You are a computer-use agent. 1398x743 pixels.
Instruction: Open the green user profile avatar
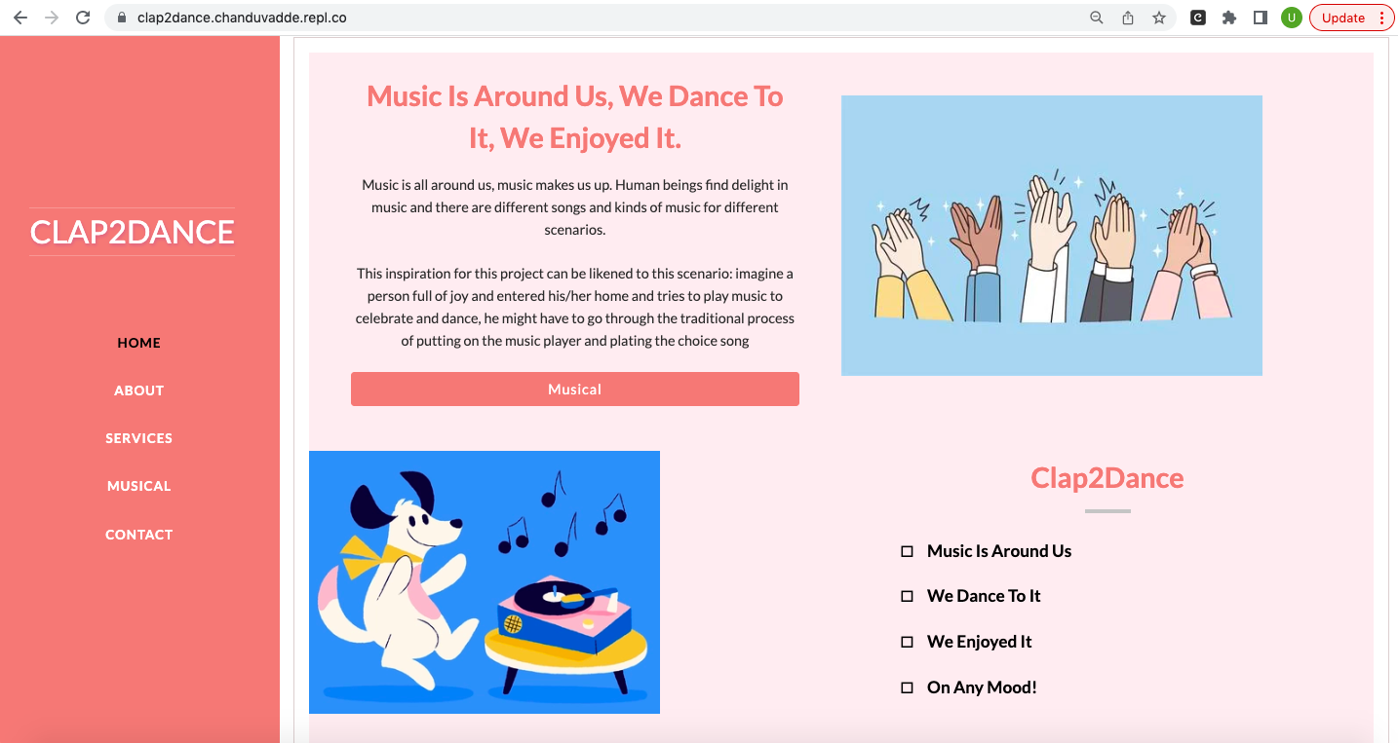pyautogui.click(x=1292, y=18)
